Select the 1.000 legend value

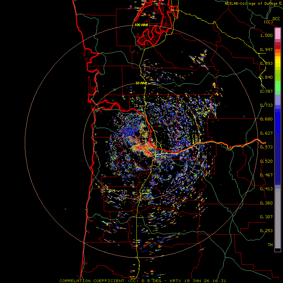click(266, 35)
